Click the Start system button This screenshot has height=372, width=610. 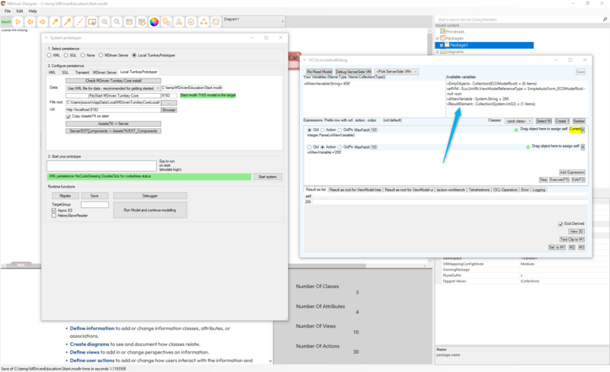tap(267, 176)
